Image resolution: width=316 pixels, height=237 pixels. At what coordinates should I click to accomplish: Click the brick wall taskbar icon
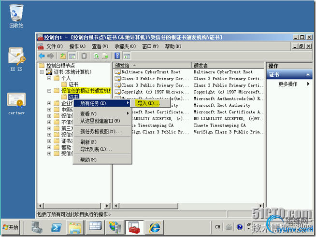[95, 226]
